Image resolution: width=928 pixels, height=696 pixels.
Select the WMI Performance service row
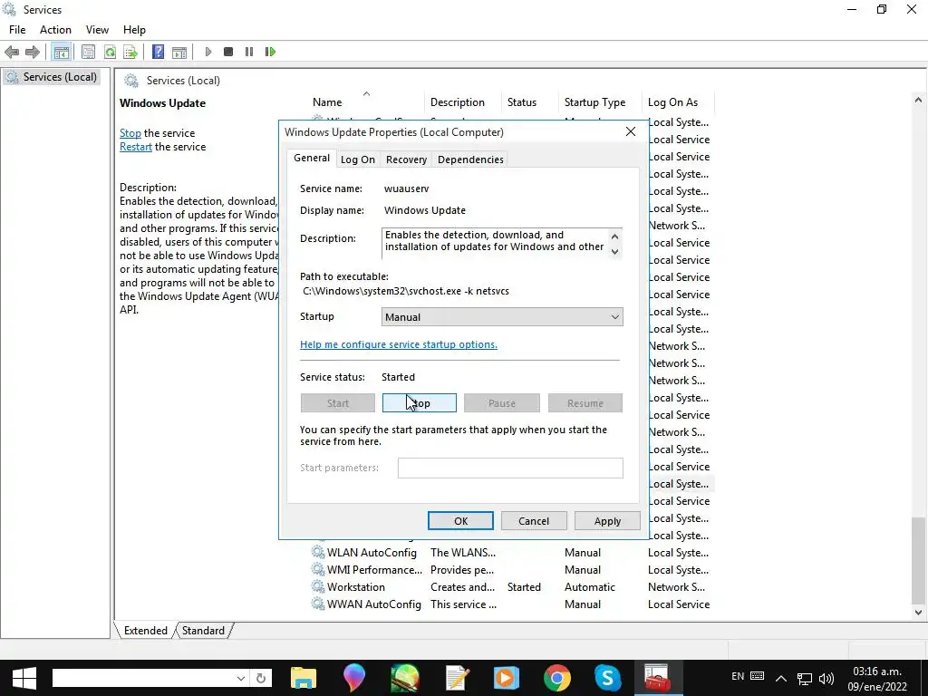click(511, 570)
